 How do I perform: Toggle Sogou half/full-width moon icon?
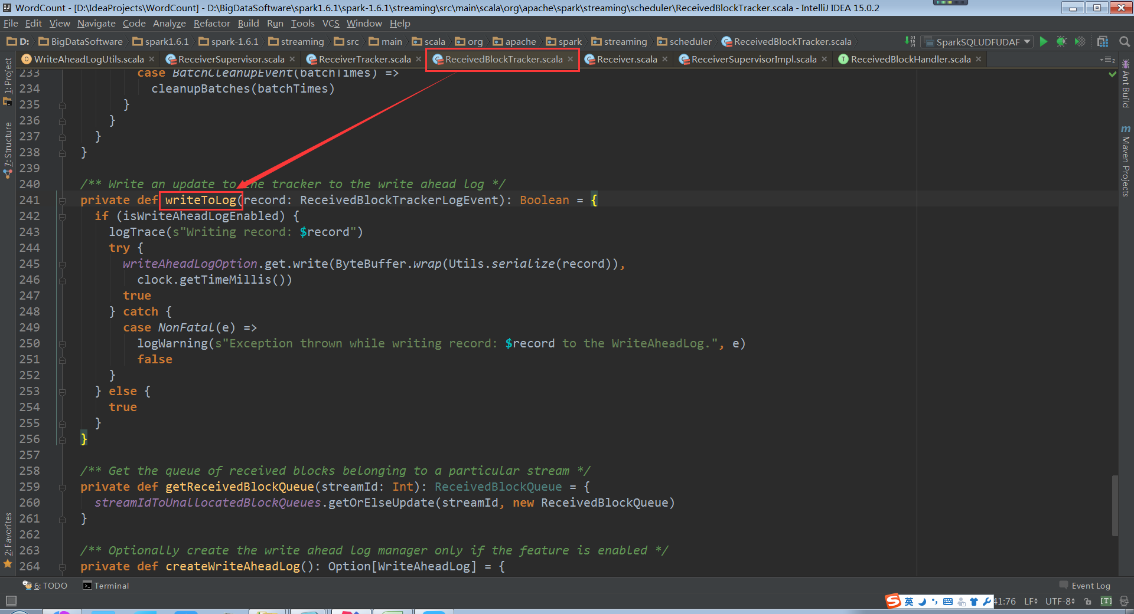tap(922, 602)
